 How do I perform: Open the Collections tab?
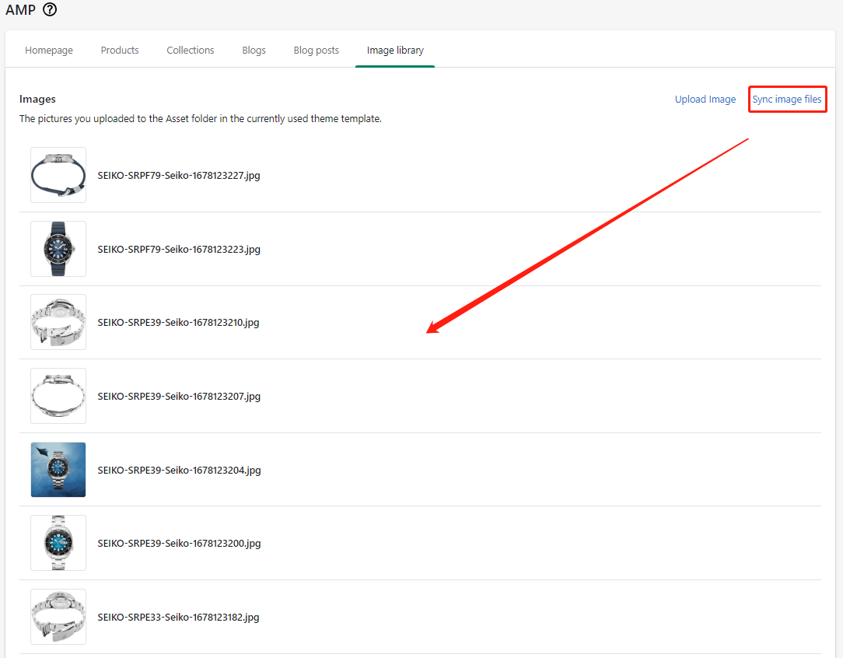(x=191, y=50)
